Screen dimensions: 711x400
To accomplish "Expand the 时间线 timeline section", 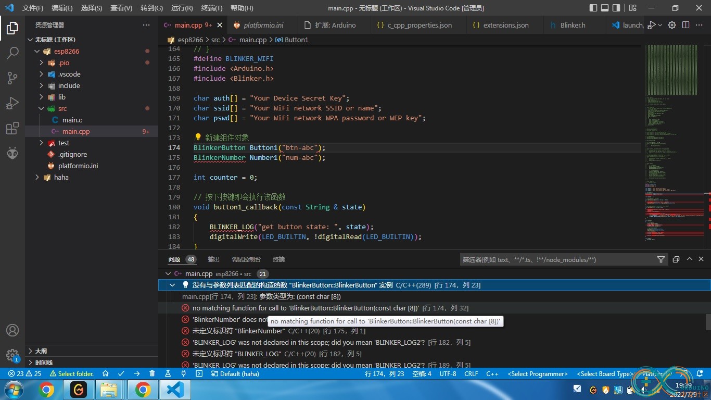I will tap(92, 362).
